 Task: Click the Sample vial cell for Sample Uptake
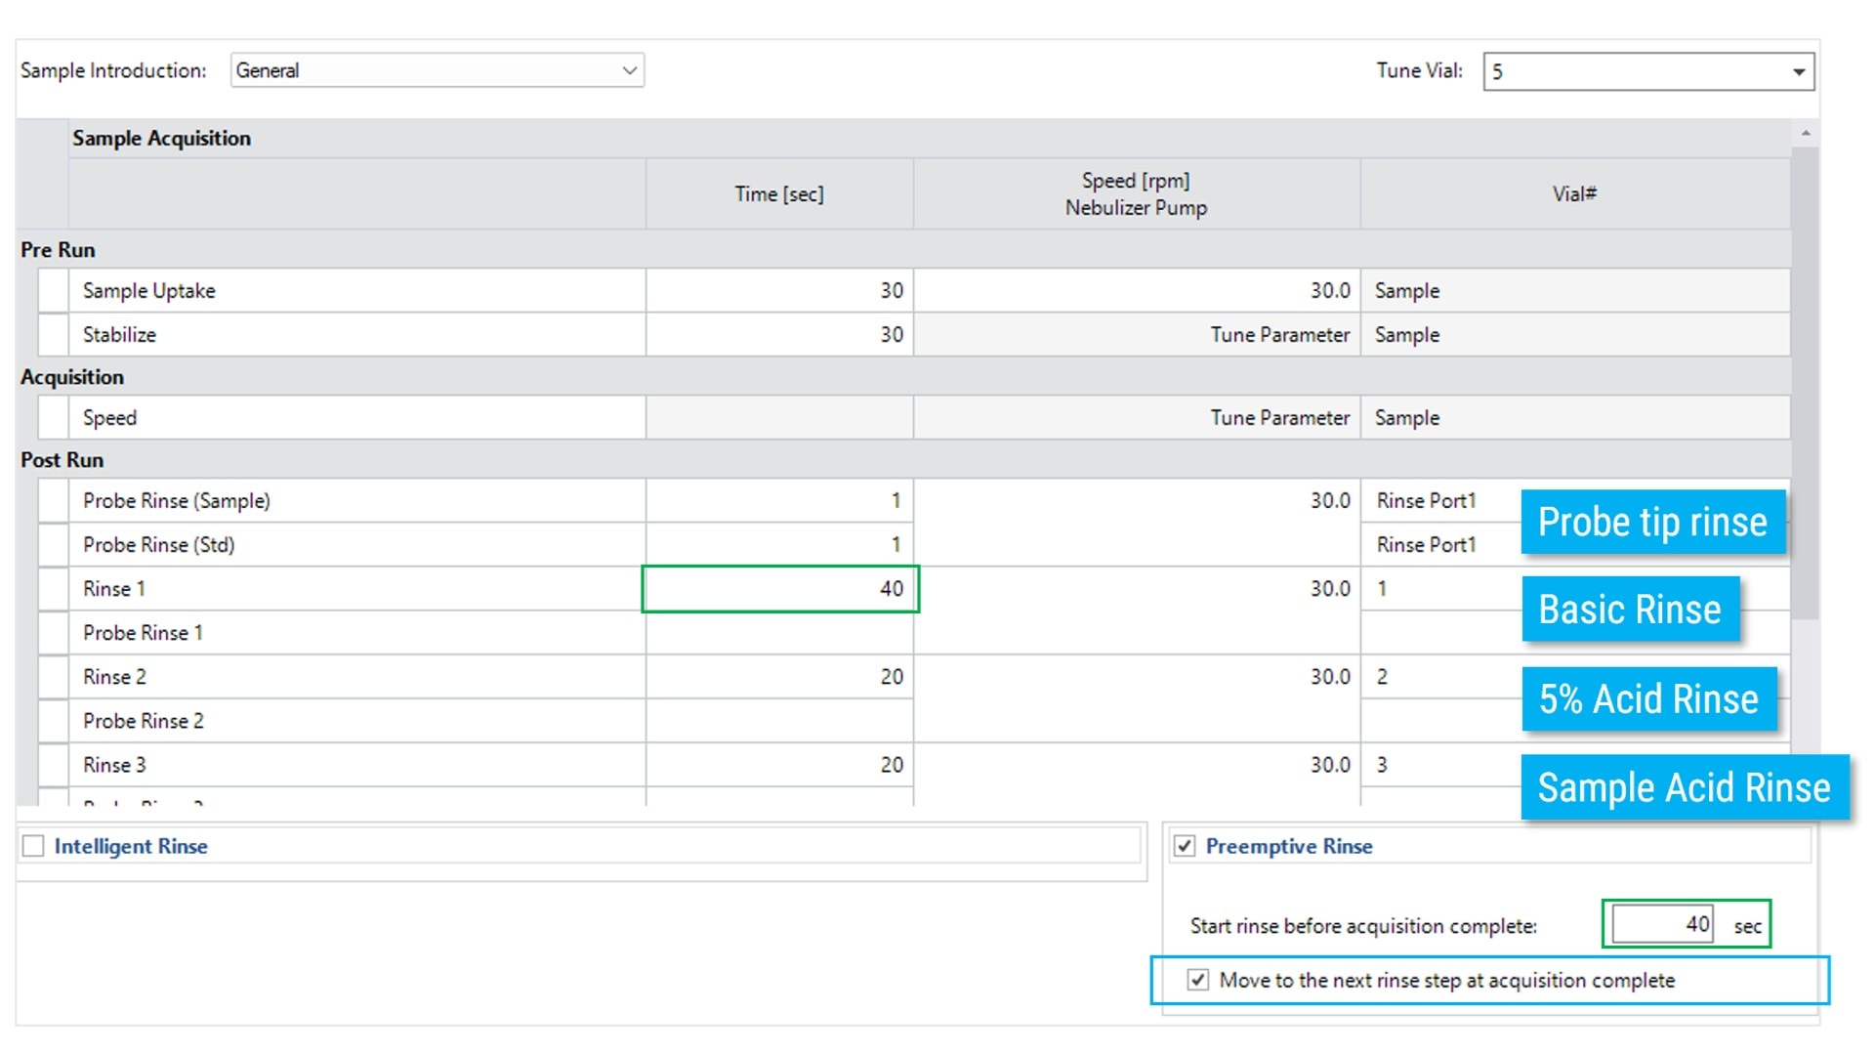1576,290
